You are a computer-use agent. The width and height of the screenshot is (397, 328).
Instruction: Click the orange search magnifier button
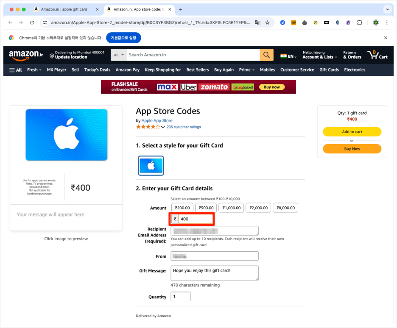(267, 55)
